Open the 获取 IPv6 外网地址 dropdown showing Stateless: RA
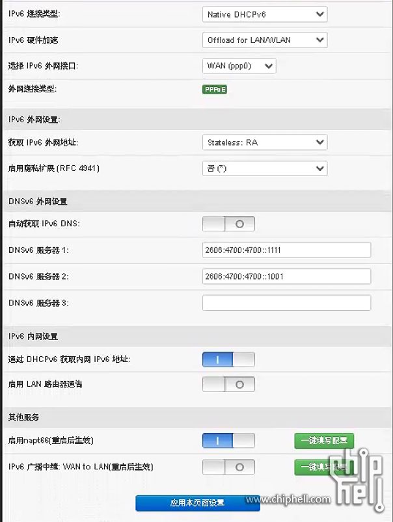393x522 pixels. [264, 142]
